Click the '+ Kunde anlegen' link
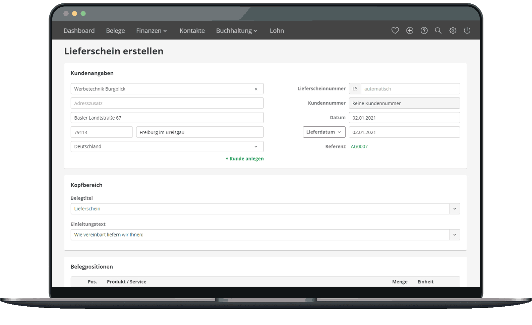 pyautogui.click(x=245, y=158)
